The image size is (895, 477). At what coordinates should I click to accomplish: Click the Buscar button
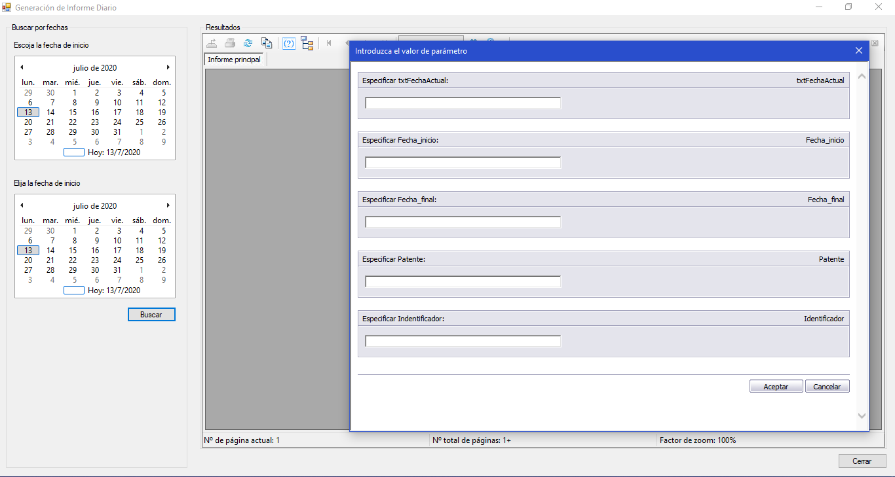tap(151, 315)
